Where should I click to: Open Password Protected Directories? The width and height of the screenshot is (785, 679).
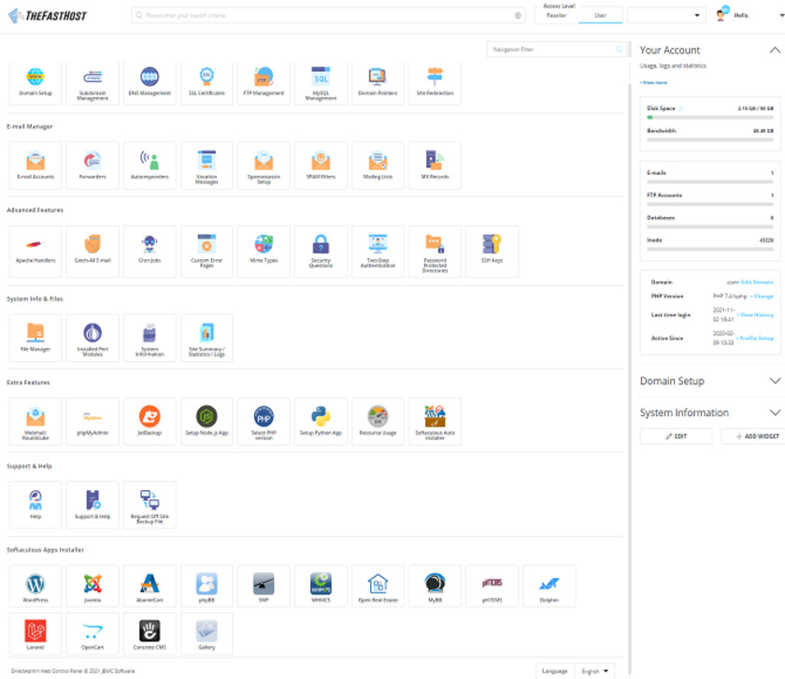click(435, 251)
